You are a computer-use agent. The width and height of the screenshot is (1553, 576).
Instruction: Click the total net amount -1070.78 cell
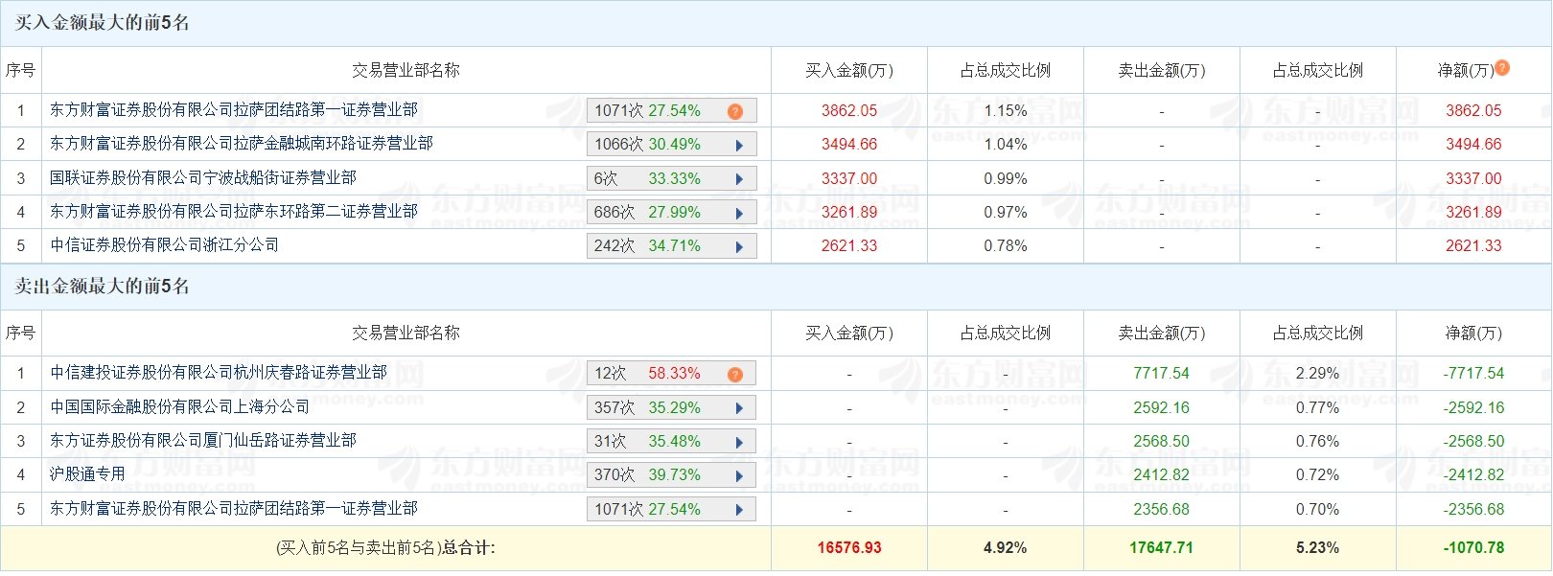(1473, 548)
